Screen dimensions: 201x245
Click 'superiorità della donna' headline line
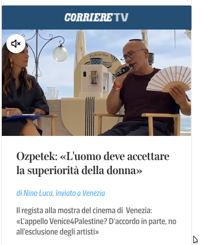pyautogui.click(x=85, y=170)
